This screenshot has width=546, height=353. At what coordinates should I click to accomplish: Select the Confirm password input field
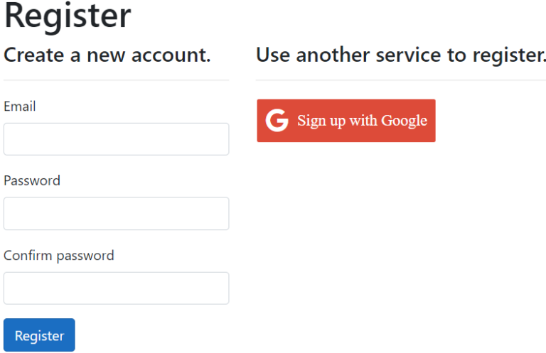pyautogui.click(x=116, y=288)
